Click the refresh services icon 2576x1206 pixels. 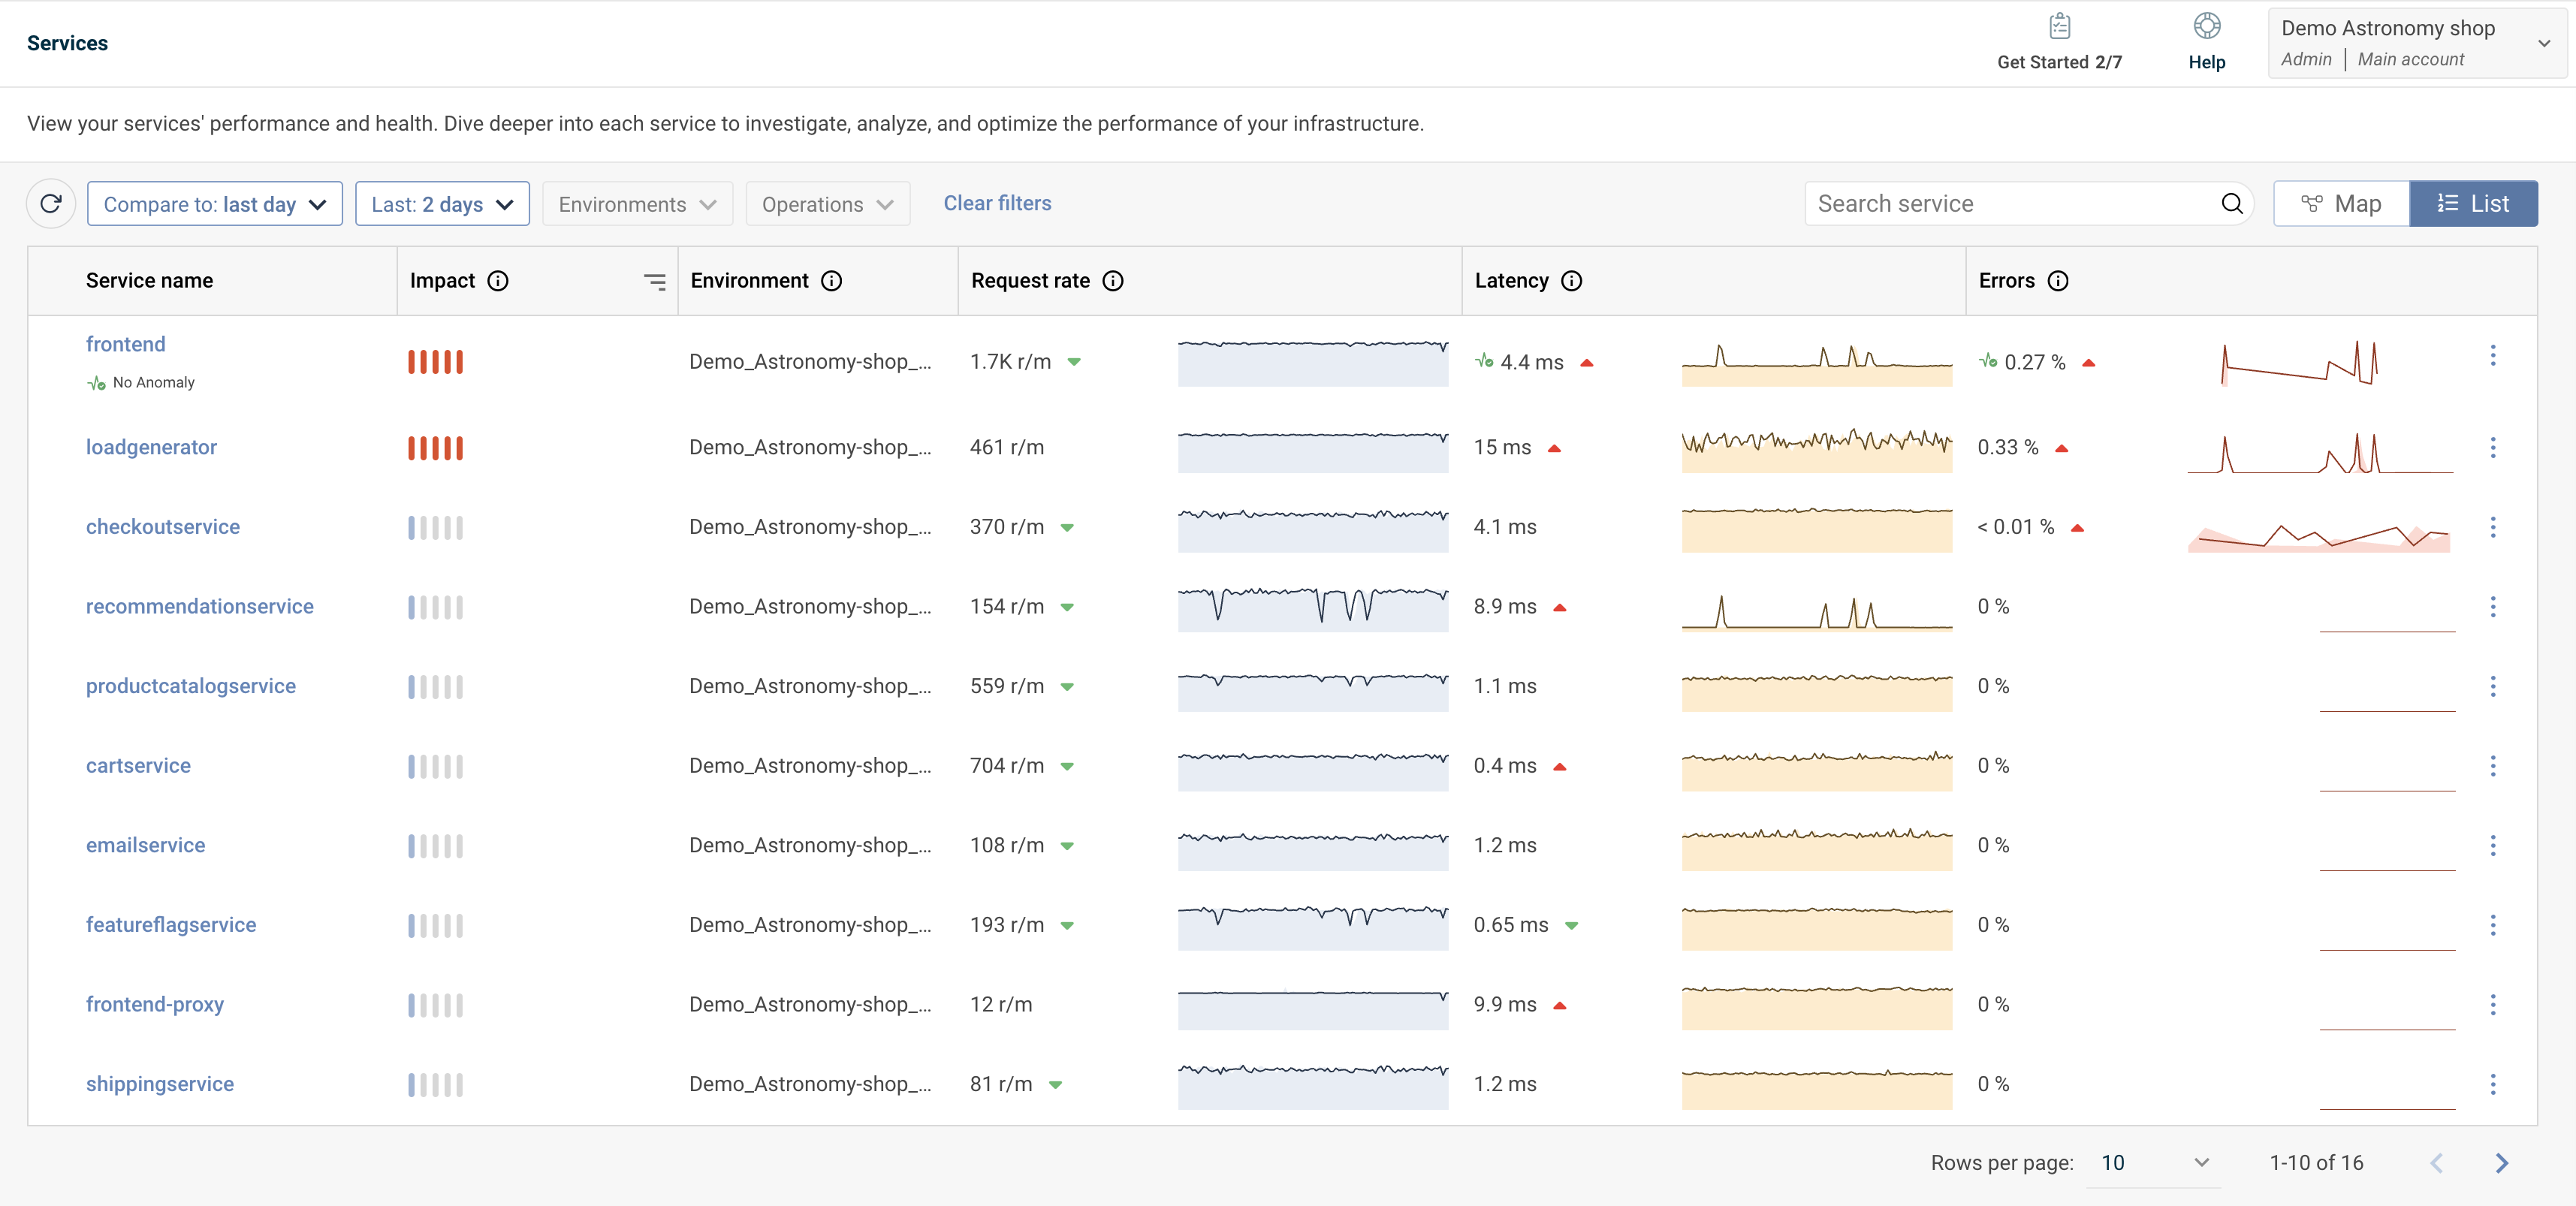(x=51, y=204)
